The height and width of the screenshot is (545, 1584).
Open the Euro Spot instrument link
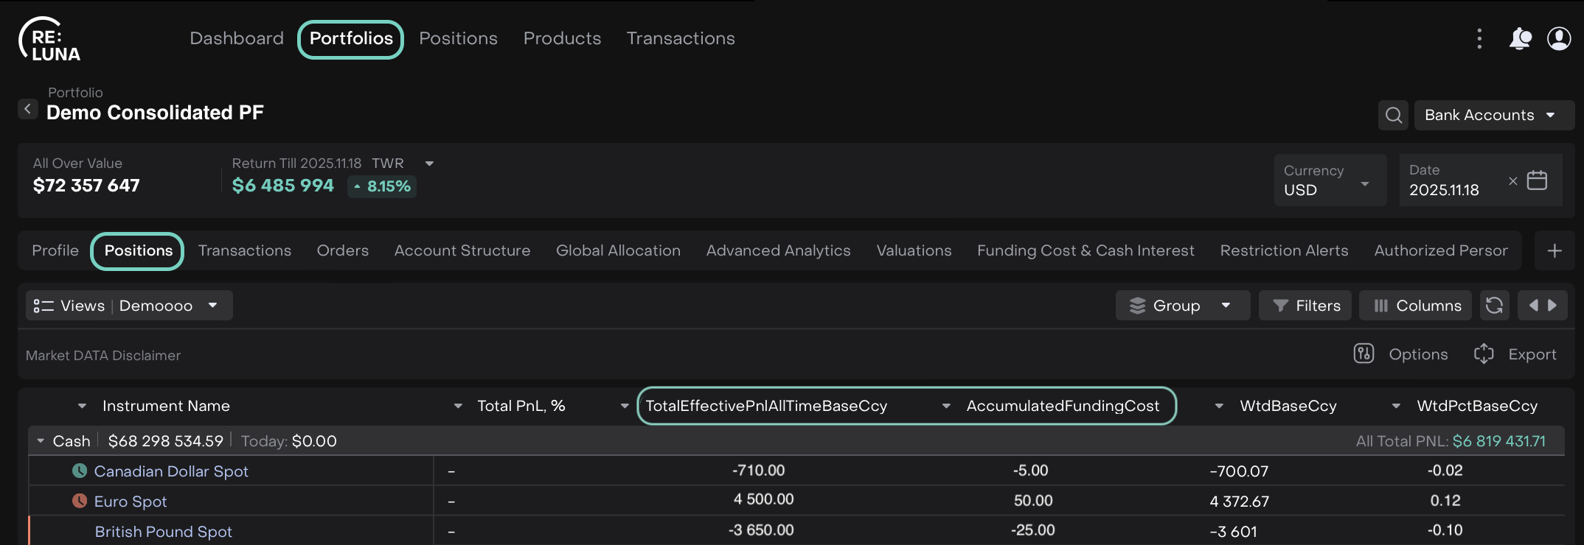coord(131,502)
